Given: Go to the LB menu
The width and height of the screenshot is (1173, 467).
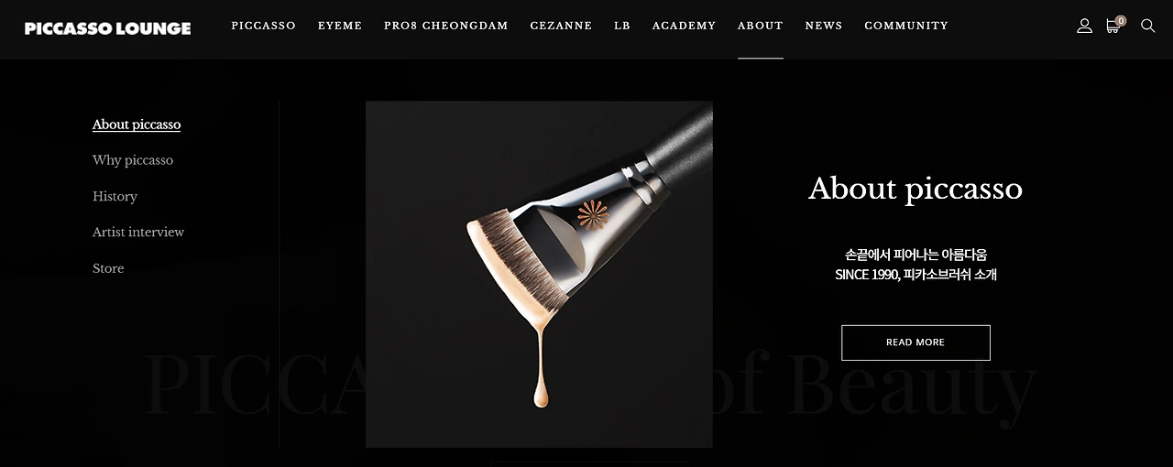Looking at the screenshot, I should click(622, 26).
